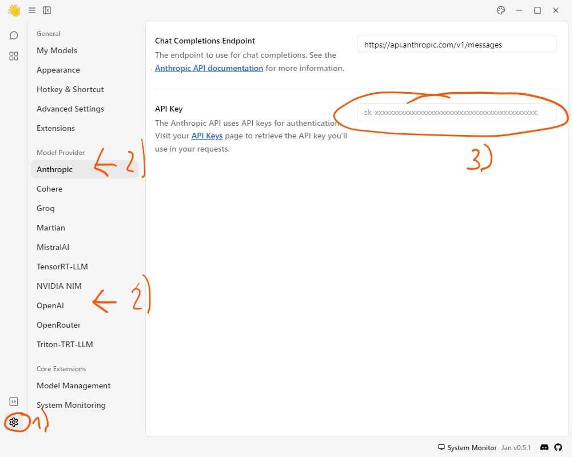Open the Anthropic API documentation link

click(209, 68)
